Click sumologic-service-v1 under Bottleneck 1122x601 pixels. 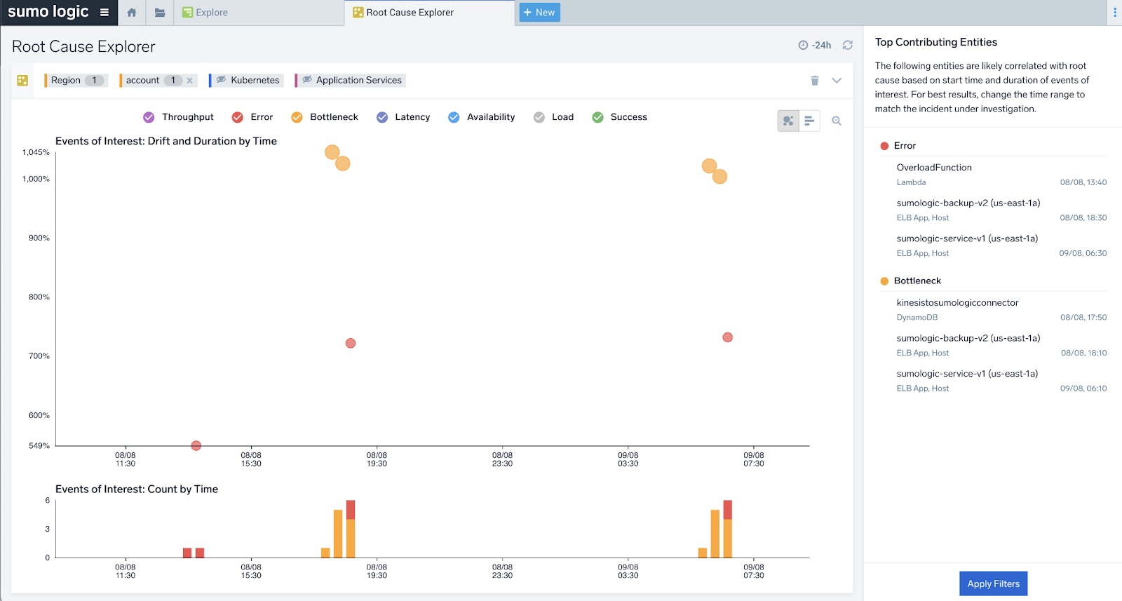[x=967, y=374]
